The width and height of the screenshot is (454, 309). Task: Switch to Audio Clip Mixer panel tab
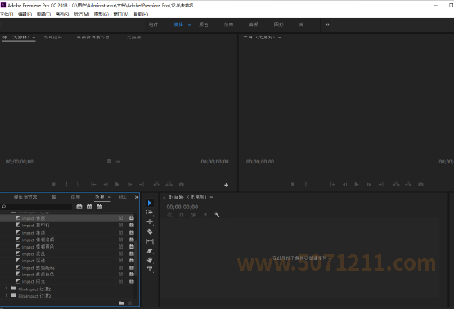(x=93, y=38)
